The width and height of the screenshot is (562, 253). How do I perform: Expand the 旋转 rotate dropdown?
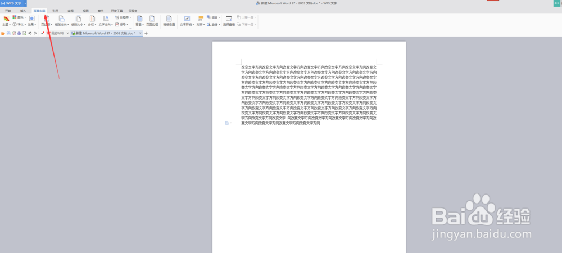214,25
